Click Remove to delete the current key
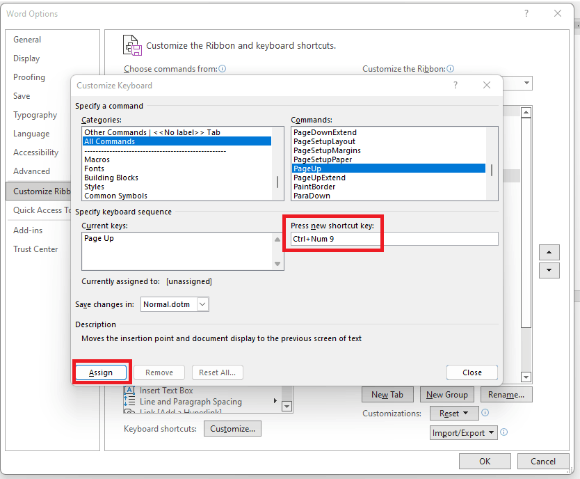 (159, 372)
